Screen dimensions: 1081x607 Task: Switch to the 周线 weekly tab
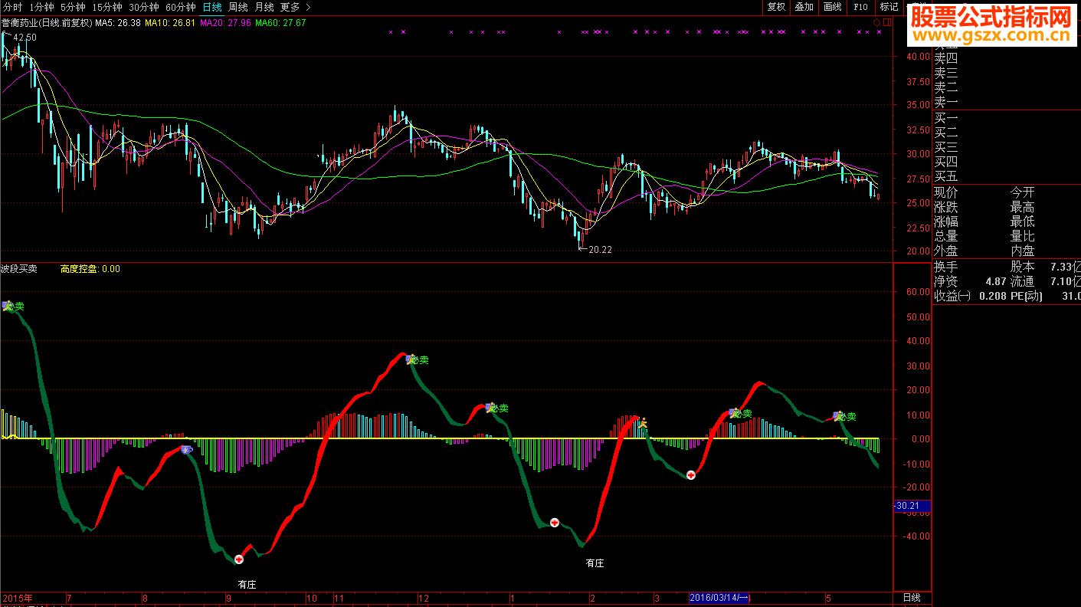[238, 7]
